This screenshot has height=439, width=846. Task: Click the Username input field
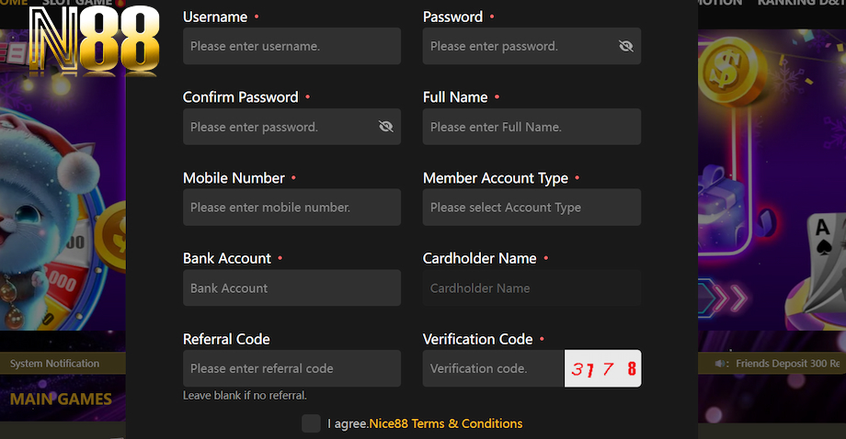292,46
